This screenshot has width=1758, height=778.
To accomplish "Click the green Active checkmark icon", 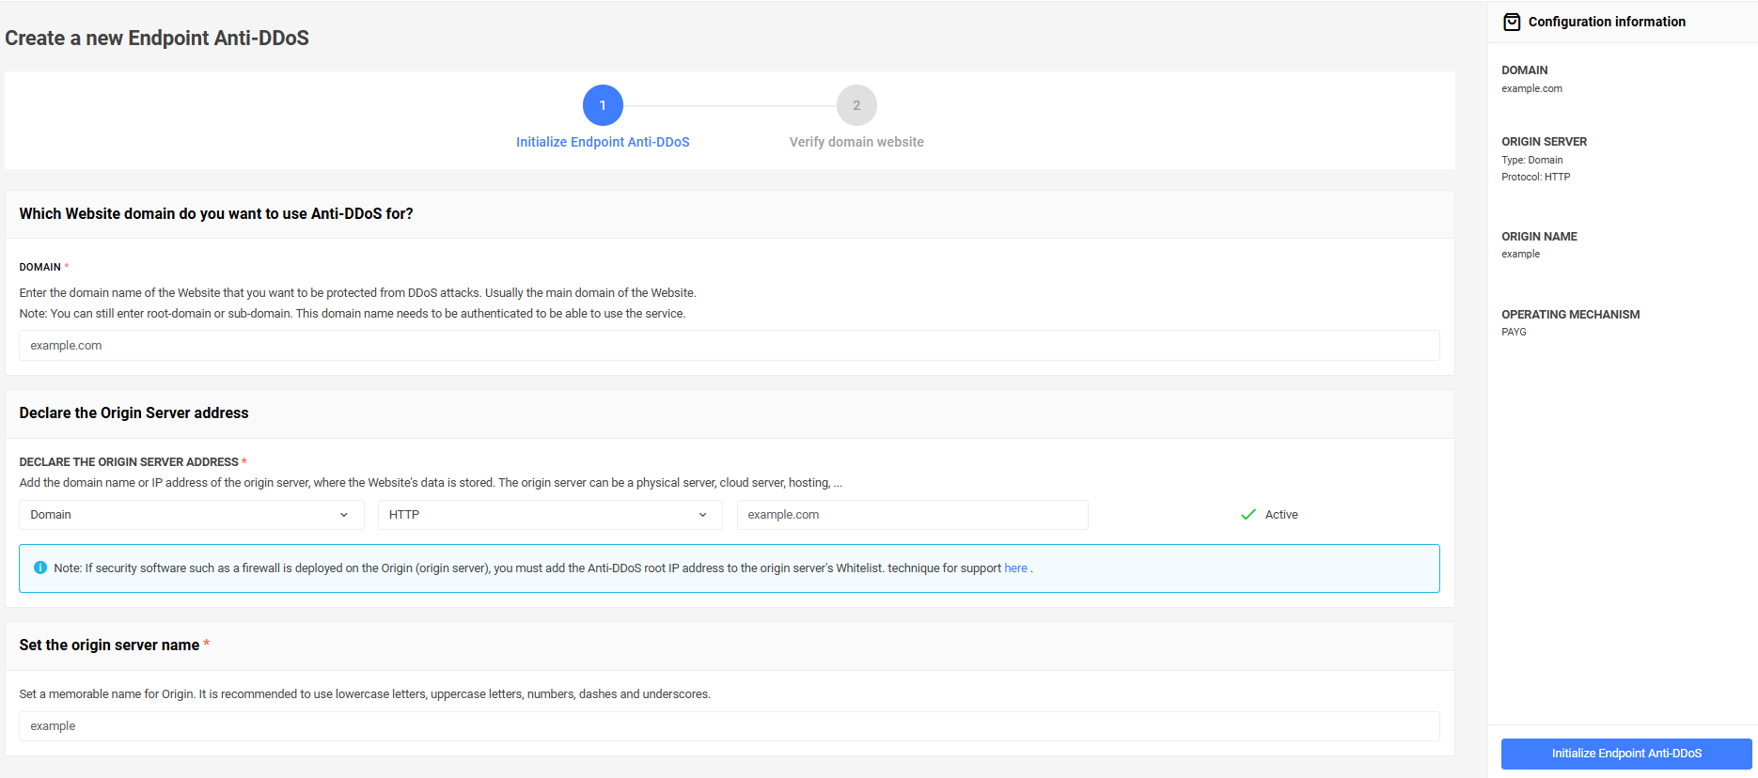I will click(x=1248, y=515).
